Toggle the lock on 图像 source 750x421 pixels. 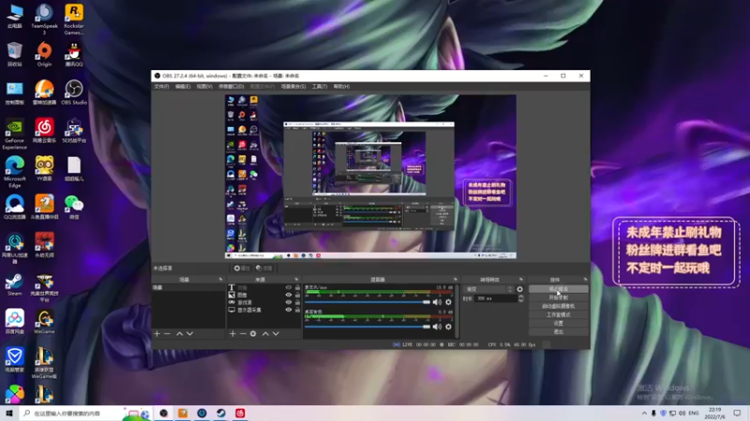(x=297, y=295)
